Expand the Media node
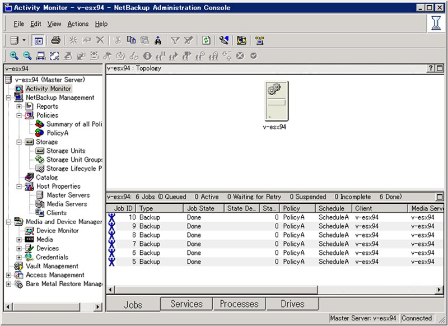448x326 pixels. point(19,240)
